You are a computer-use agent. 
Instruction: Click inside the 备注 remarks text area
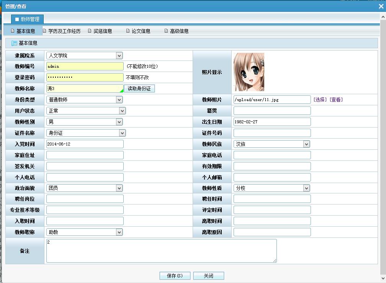[x=161, y=251]
